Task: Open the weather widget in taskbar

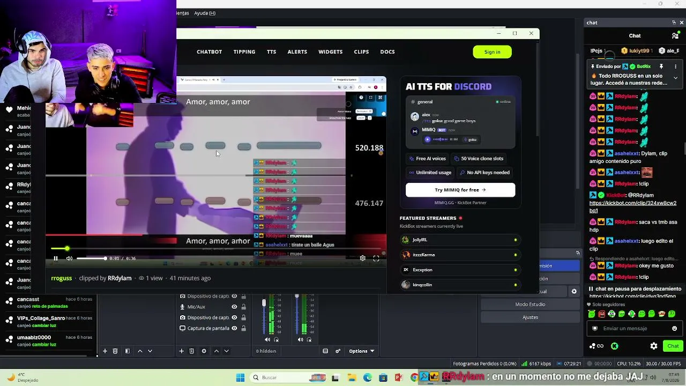Action: 21,377
